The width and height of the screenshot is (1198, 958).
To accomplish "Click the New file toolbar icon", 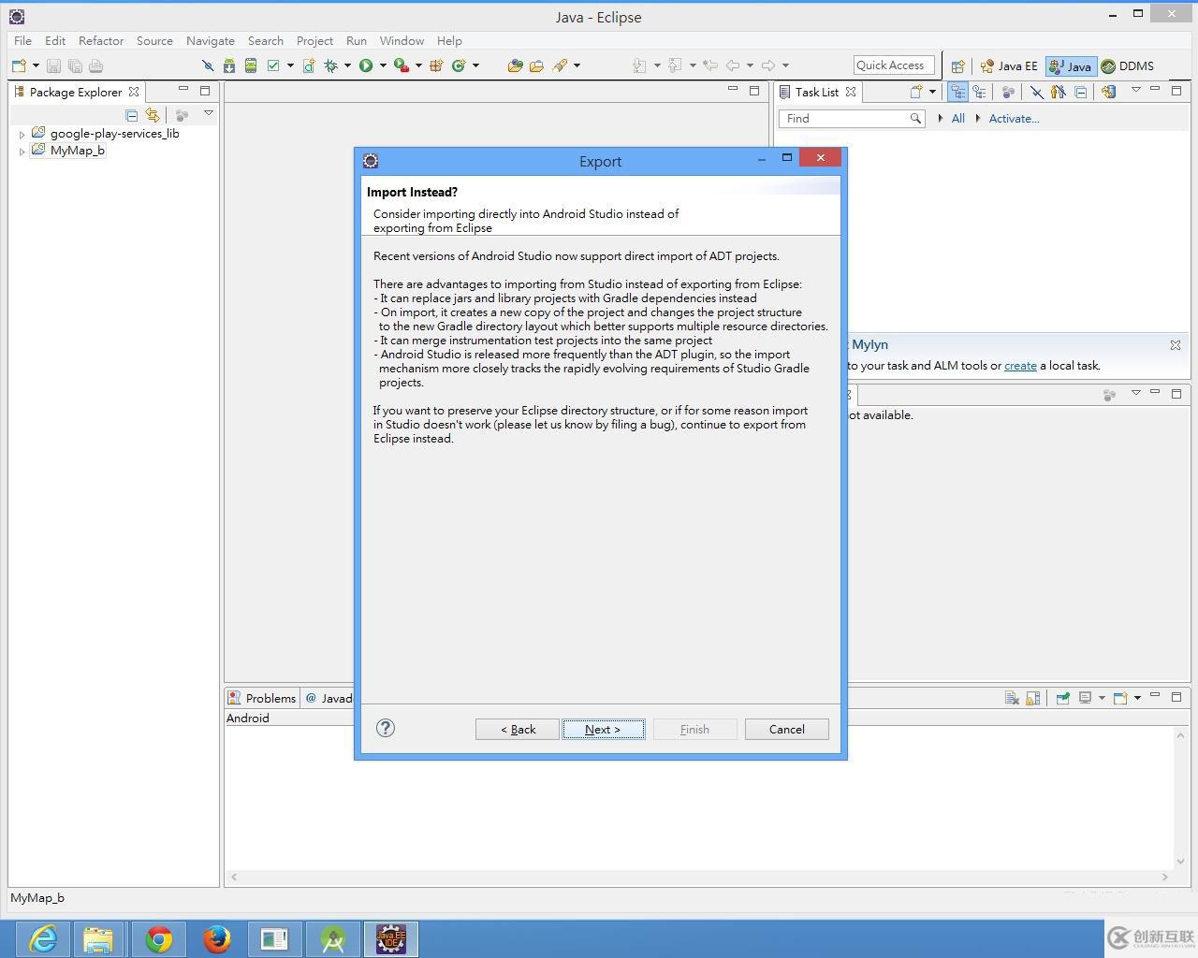I will pyautogui.click(x=19, y=65).
